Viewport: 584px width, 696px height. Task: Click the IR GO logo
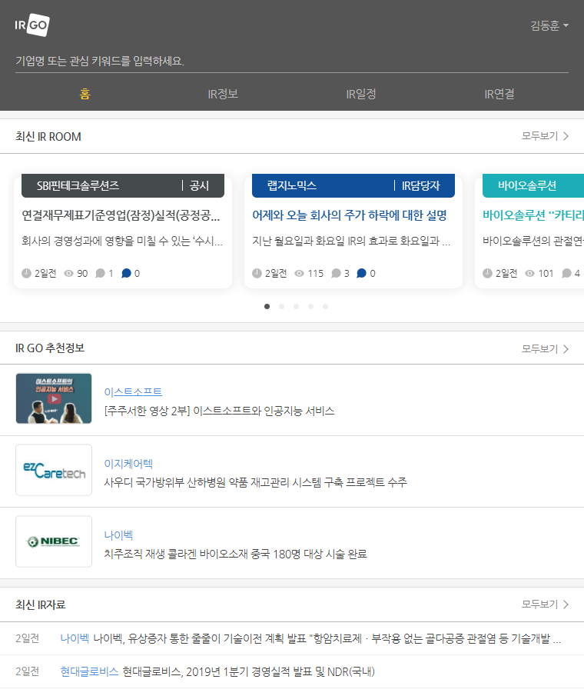pos(32,25)
